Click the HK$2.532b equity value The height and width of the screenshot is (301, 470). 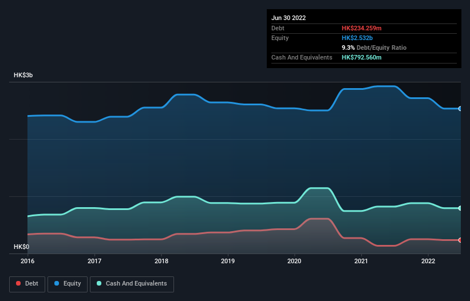tap(357, 38)
